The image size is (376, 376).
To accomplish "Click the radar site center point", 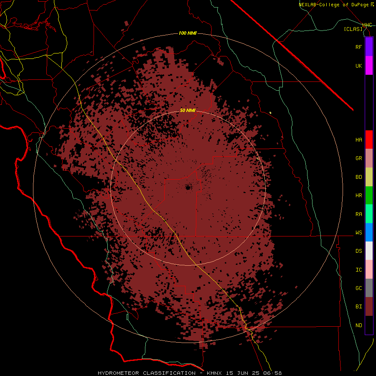I will 188,187.
